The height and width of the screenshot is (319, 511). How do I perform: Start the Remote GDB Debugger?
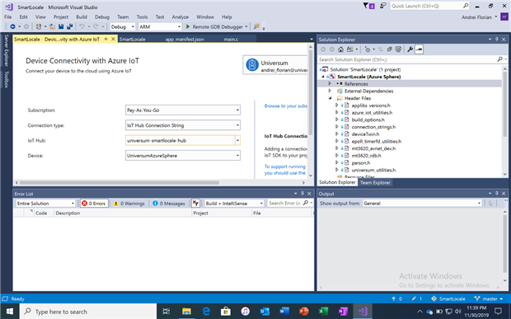tap(214, 26)
